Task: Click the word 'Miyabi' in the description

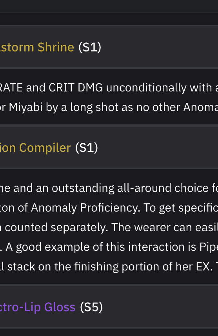Action: pyautogui.click(x=26, y=107)
